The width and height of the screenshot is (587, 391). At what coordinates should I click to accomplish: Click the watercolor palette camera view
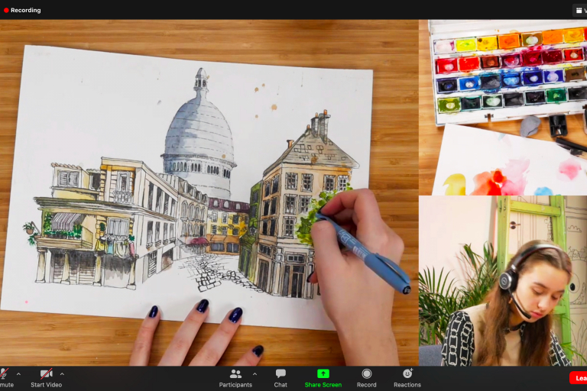click(502, 107)
